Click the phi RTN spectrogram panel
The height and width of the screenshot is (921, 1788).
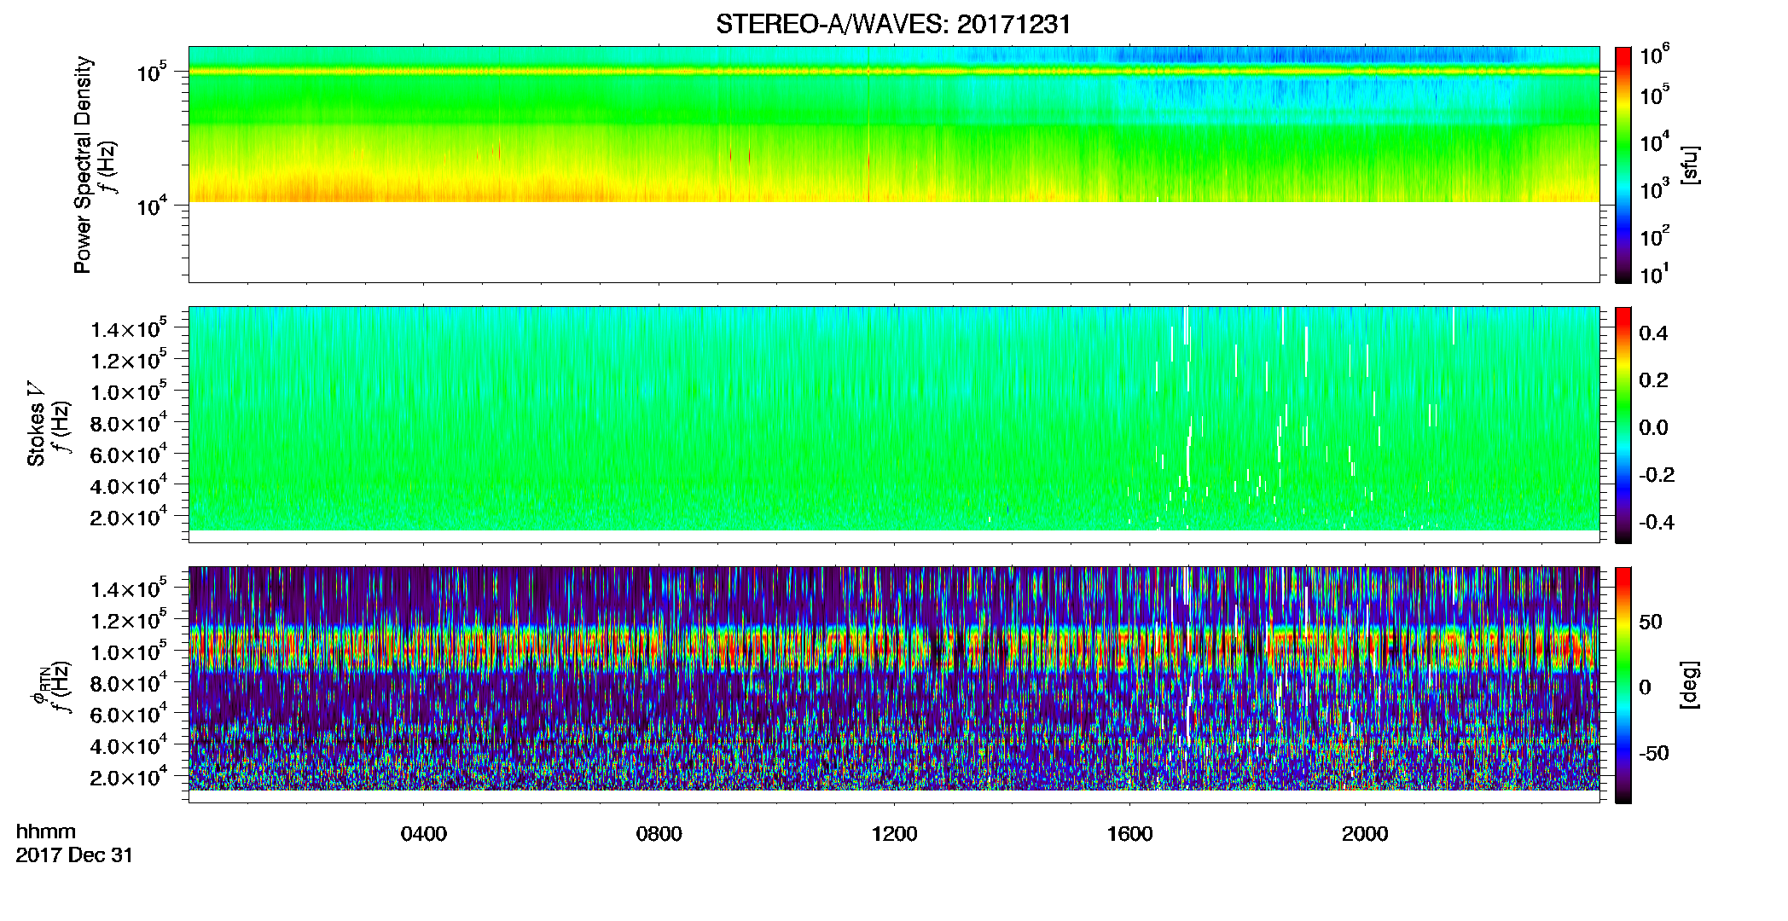[894, 684]
